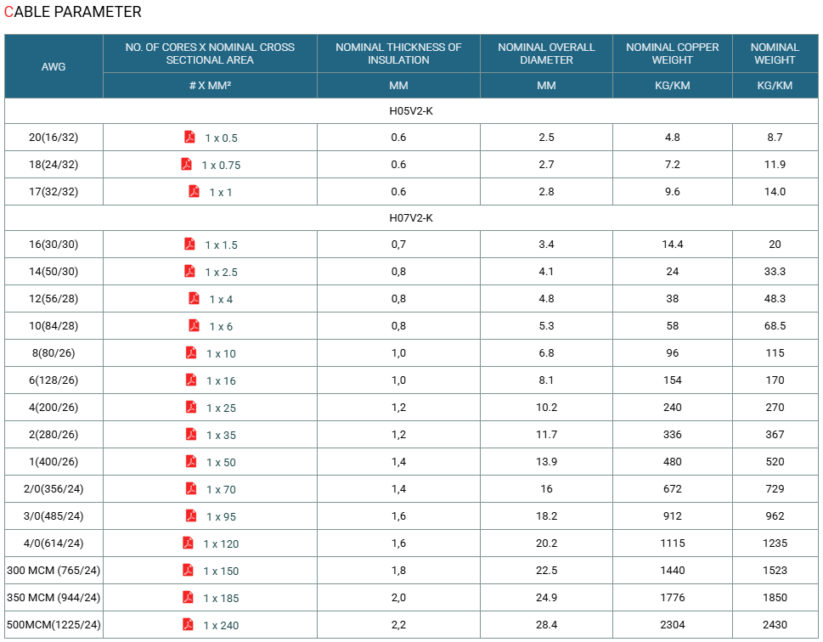The image size is (823, 642).
Task: Follow the 1 x 35 link
Action: tap(221, 436)
